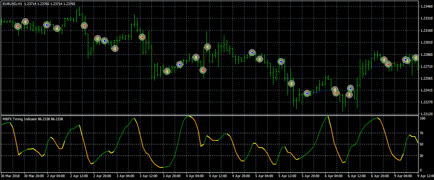Select red arrow above the 6 Apr 04:00 label

(336, 93)
